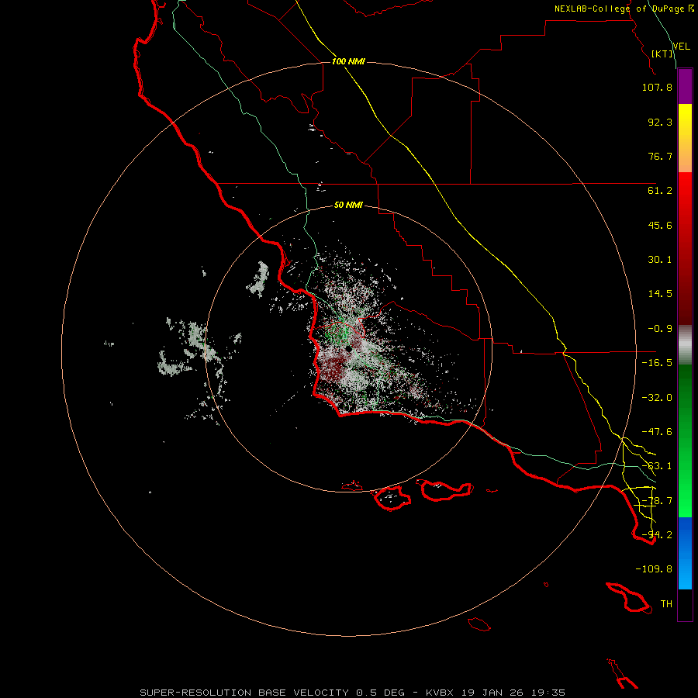This screenshot has height=698, width=698.
Task: Click the -16.5 scale value
Action: pos(657,363)
